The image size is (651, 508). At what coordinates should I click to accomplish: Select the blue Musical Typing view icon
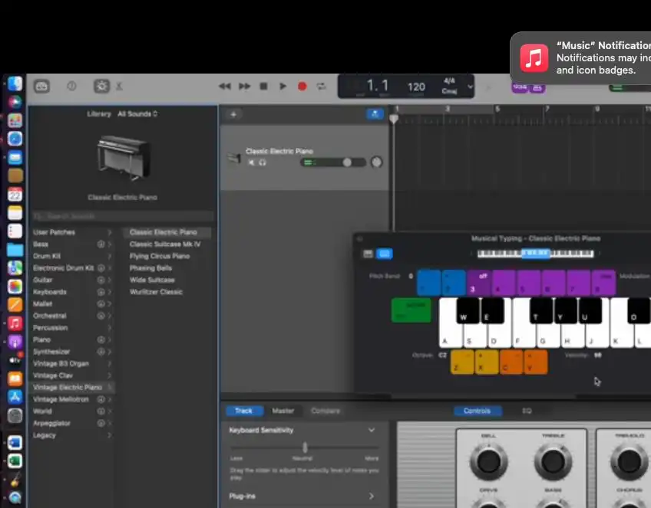(384, 254)
